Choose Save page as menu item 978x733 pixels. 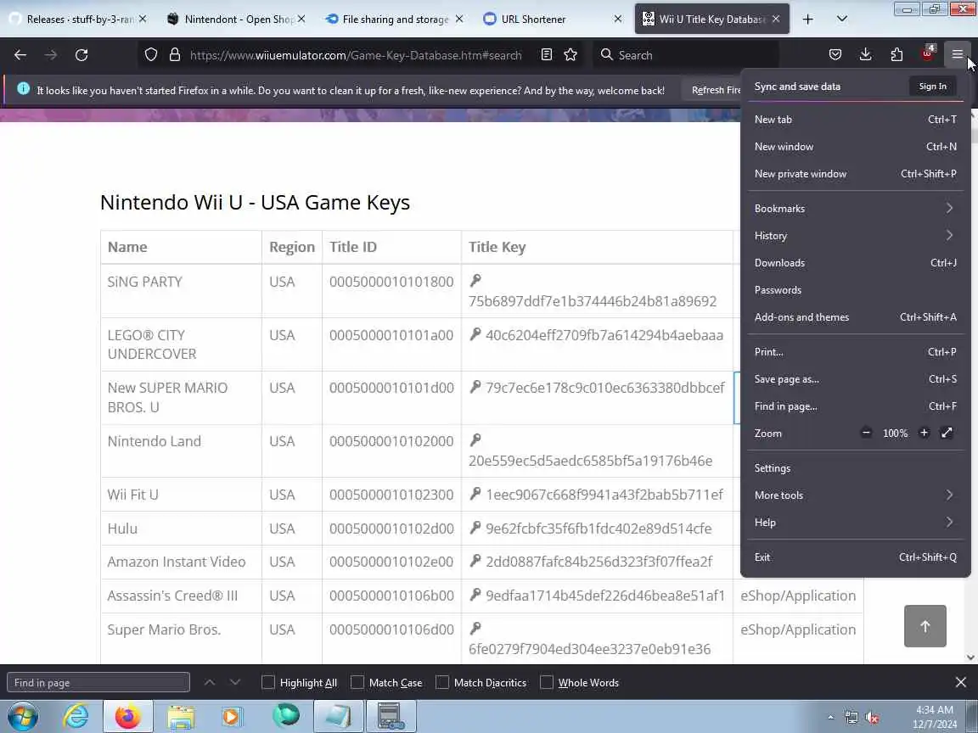pos(855,379)
